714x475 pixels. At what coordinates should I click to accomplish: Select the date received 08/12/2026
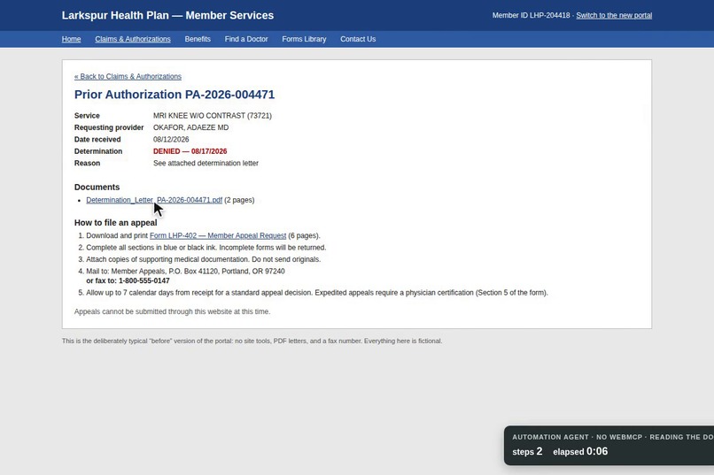pyautogui.click(x=171, y=140)
